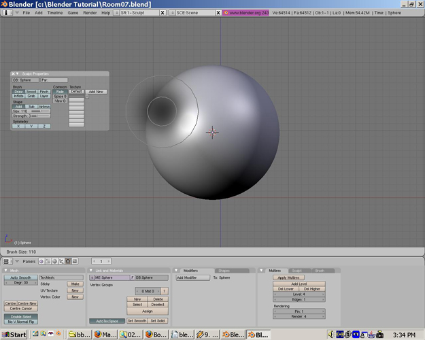Click the buttons window type icon
The image size is (425, 340).
[6, 261]
